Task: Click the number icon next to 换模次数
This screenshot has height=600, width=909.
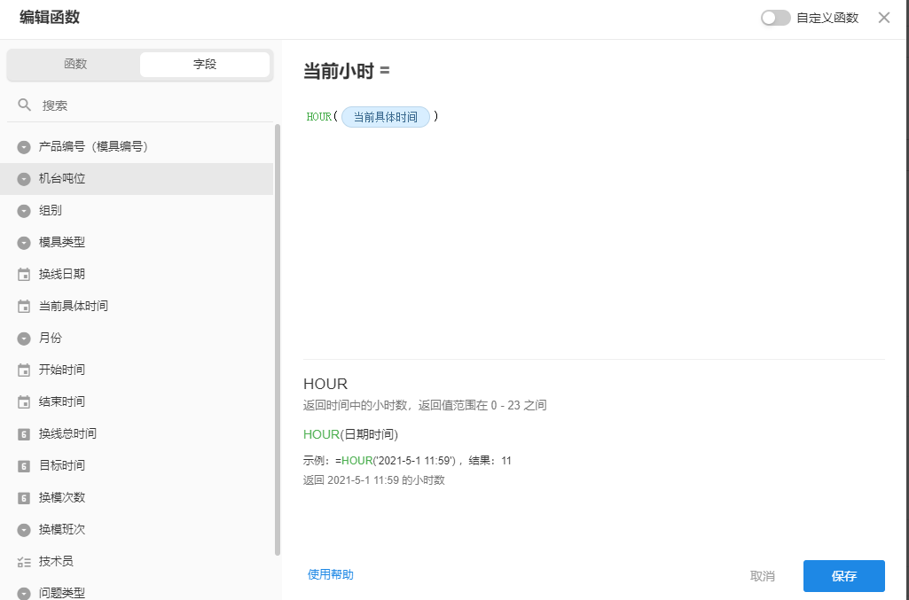Action: (x=24, y=498)
